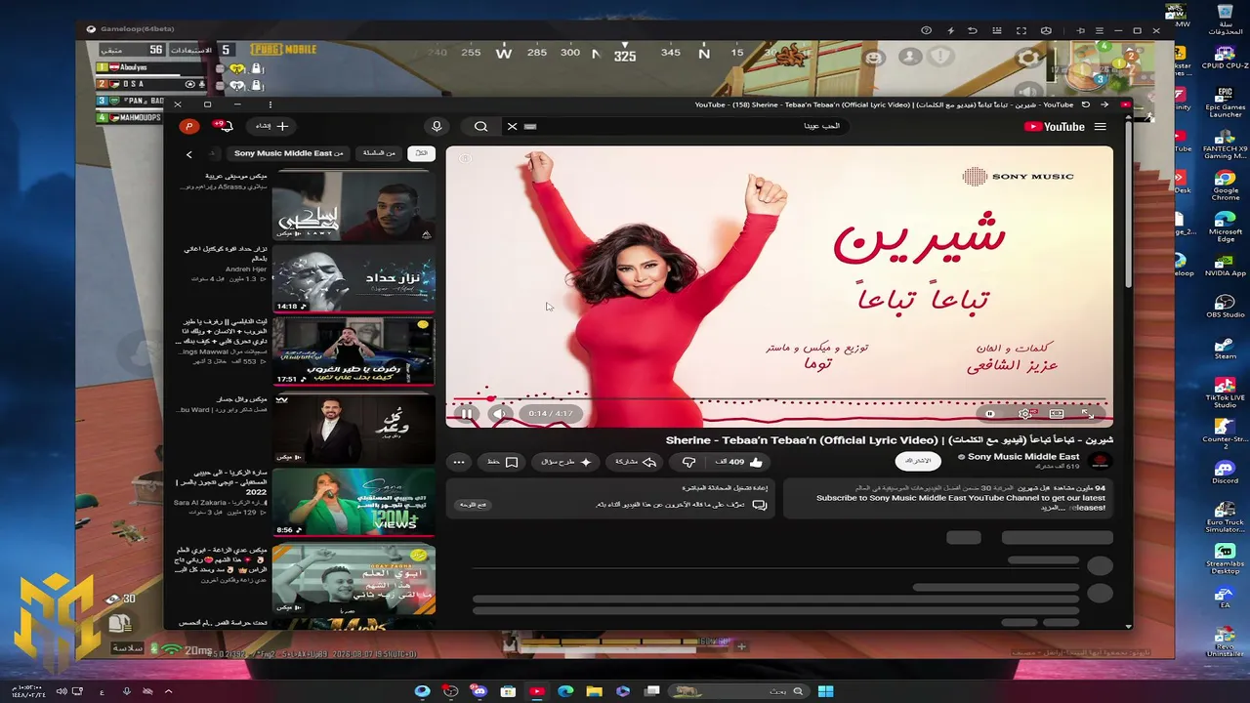Viewport: 1250px width, 703px height.
Task: Click the Ask (طرح سؤال) sparkle button
Action: (x=565, y=462)
